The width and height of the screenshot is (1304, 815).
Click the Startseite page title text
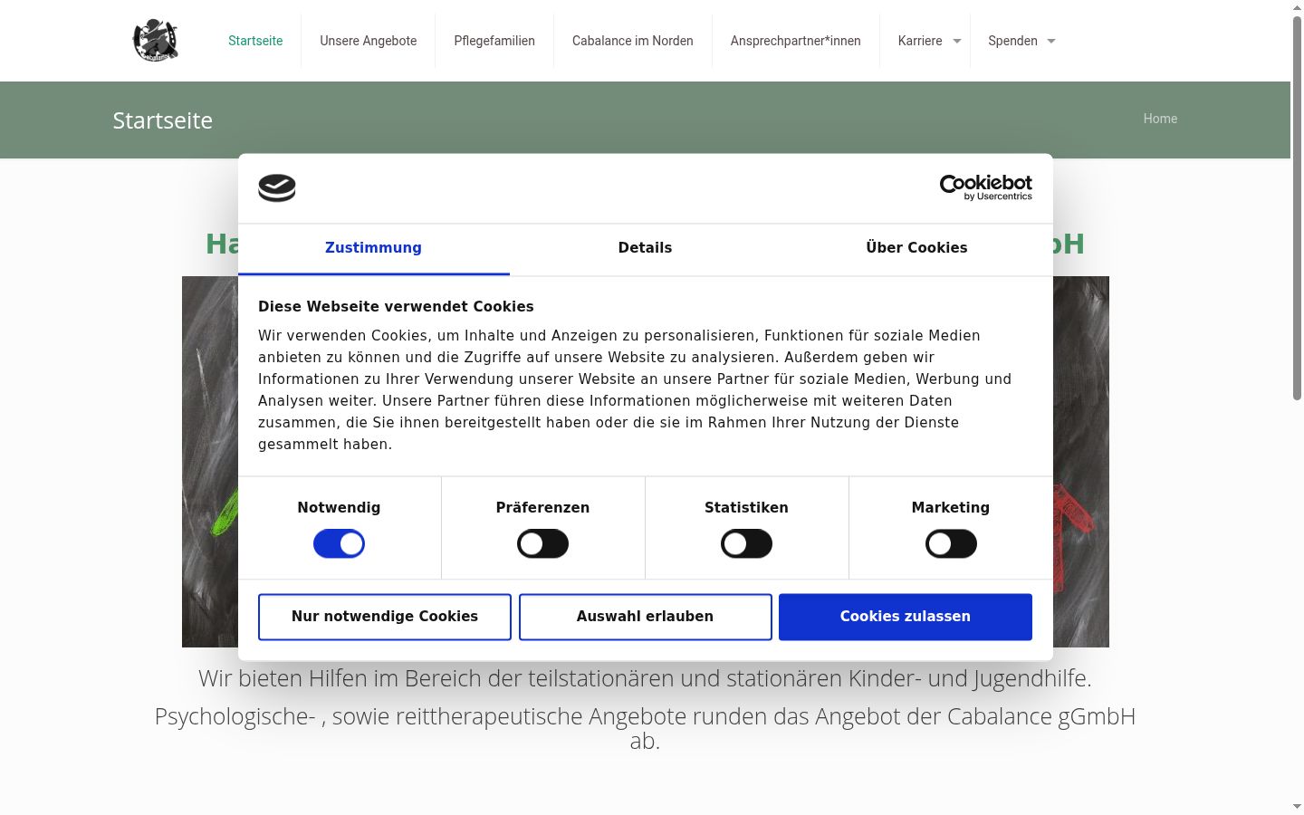click(x=163, y=120)
